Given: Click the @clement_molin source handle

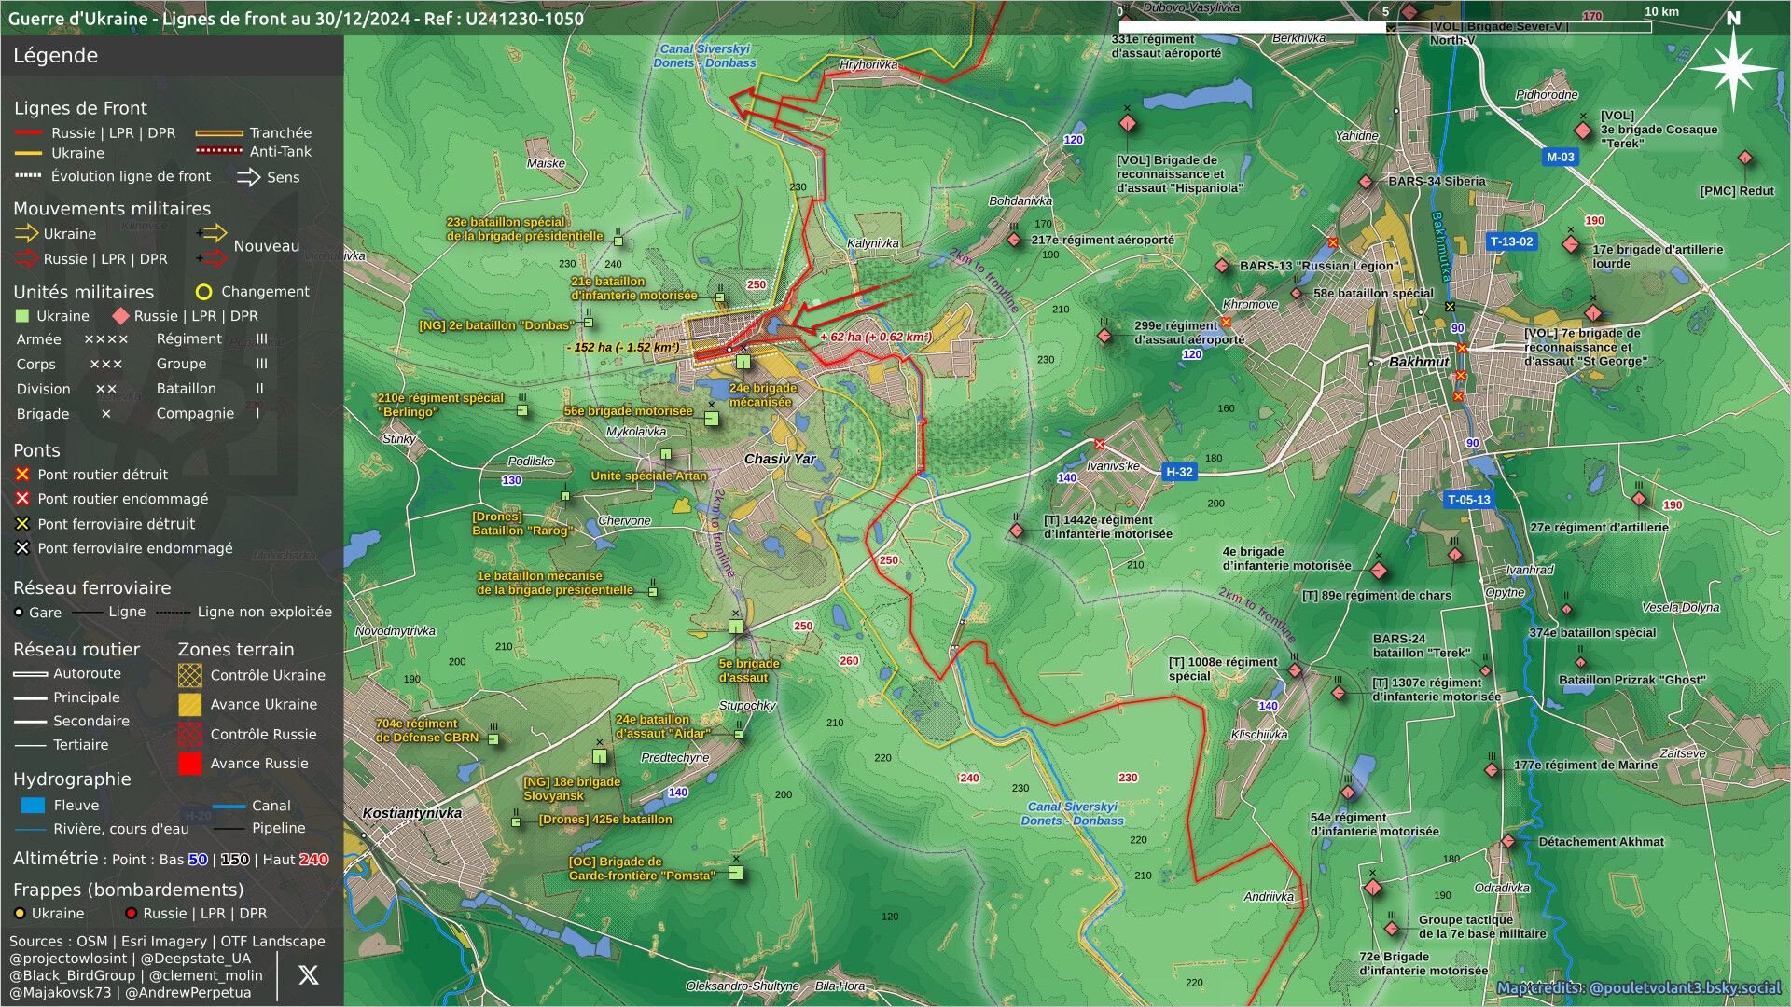Looking at the screenshot, I should click(205, 975).
